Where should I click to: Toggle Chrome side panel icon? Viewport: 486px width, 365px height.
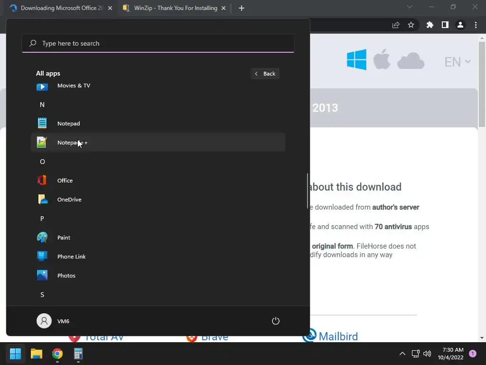tap(445, 25)
